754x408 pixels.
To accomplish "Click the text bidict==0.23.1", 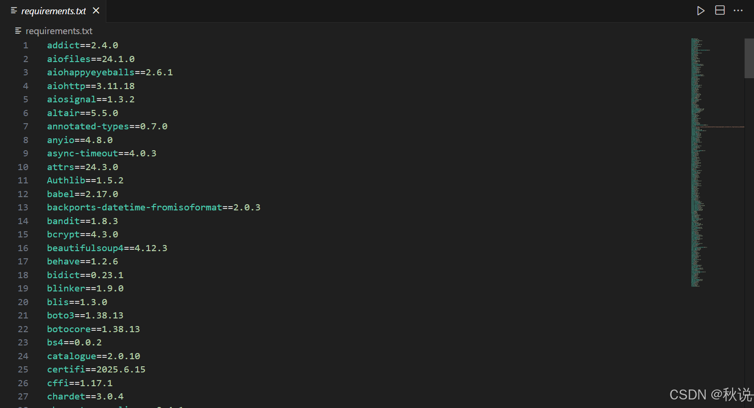I will coord(85,275).
